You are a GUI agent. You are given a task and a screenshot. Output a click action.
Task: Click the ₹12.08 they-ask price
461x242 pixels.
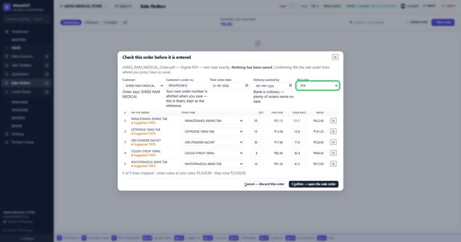(279, 132)
